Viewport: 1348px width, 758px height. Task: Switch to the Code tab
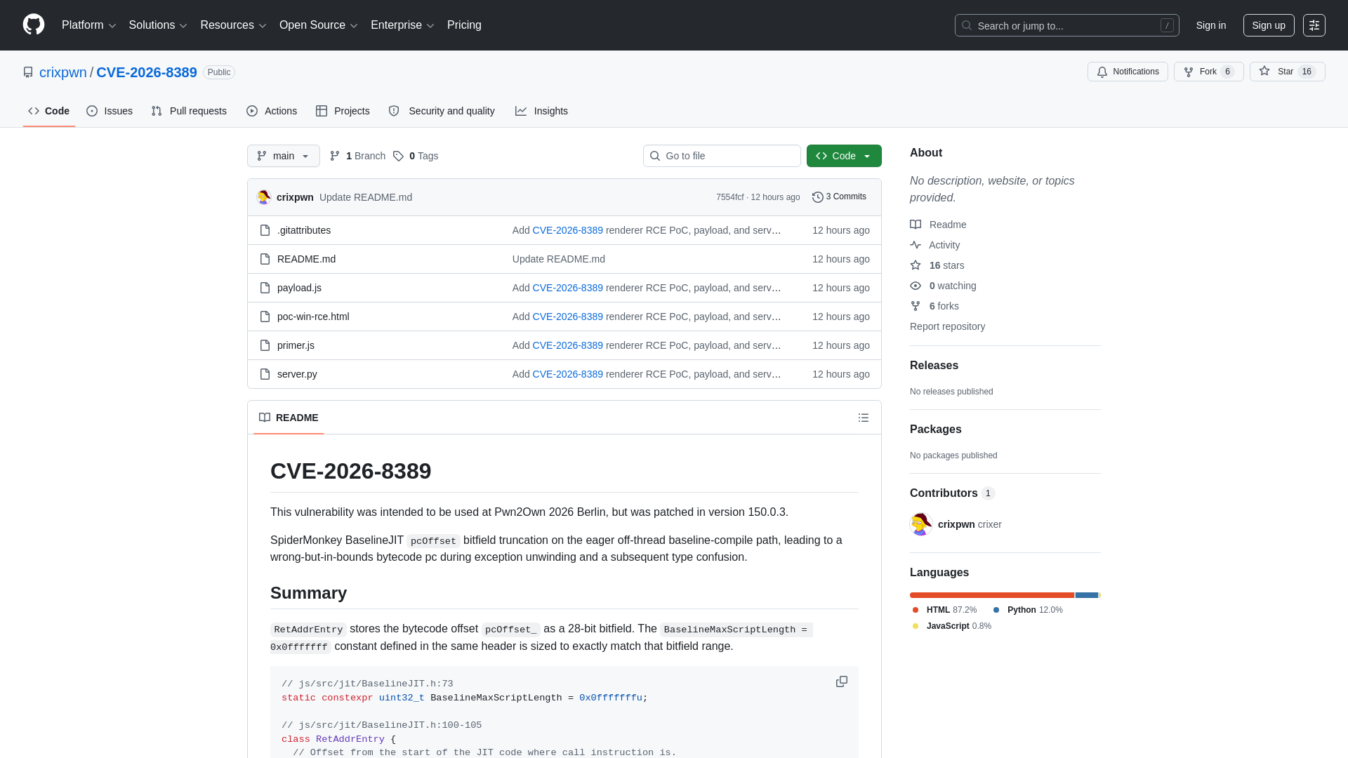[49, 111]
